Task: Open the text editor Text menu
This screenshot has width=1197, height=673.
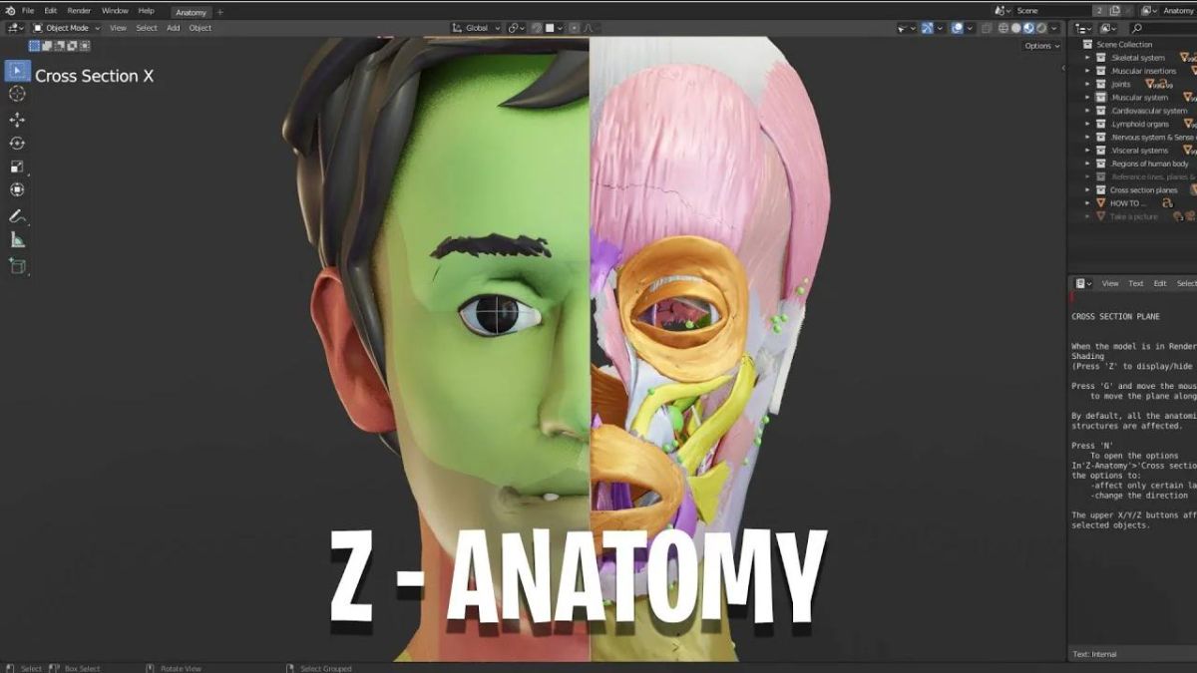Action: 1136,283
